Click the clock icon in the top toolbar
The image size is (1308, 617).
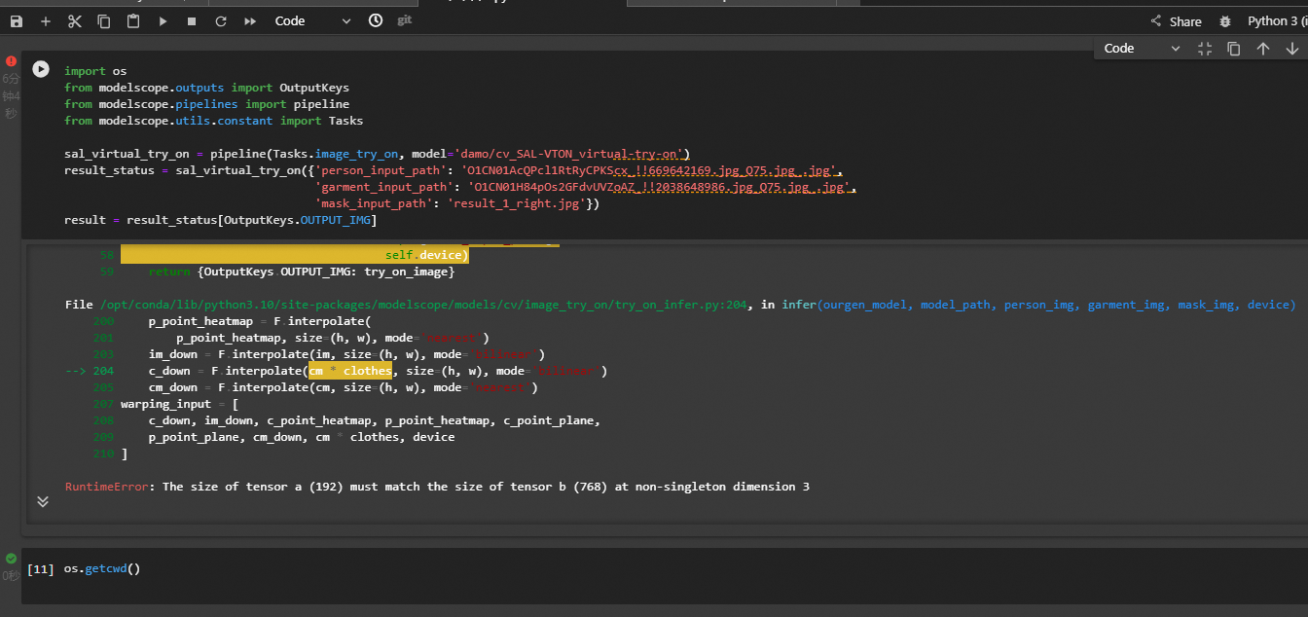click(x=377, y=21)
